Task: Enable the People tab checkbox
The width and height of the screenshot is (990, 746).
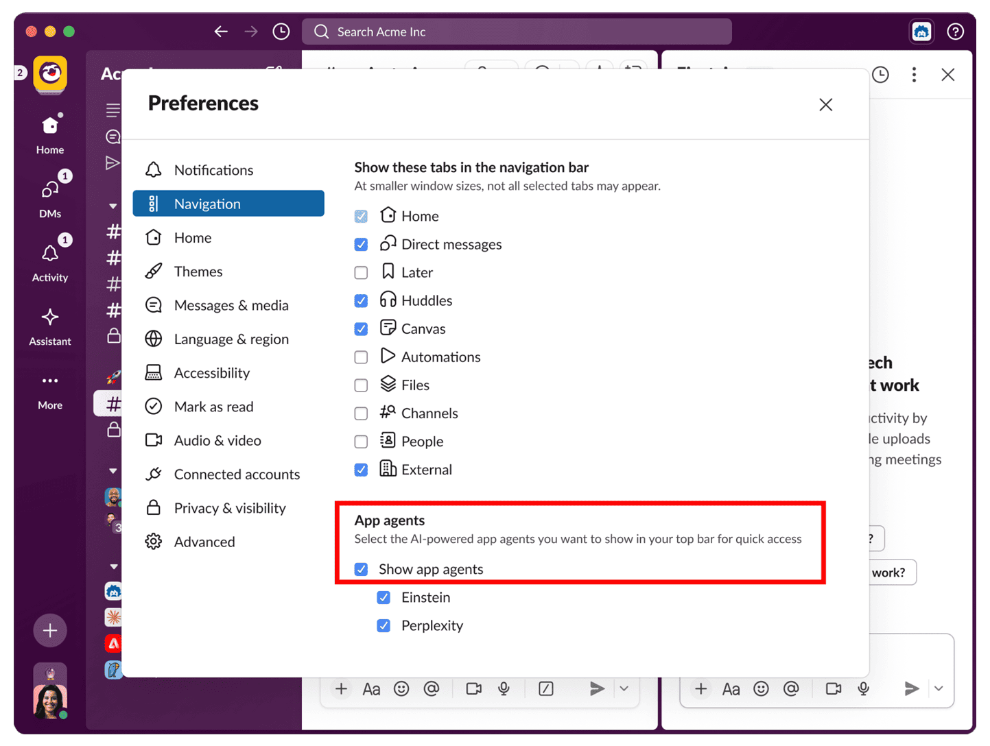Action: coord(361,441)
